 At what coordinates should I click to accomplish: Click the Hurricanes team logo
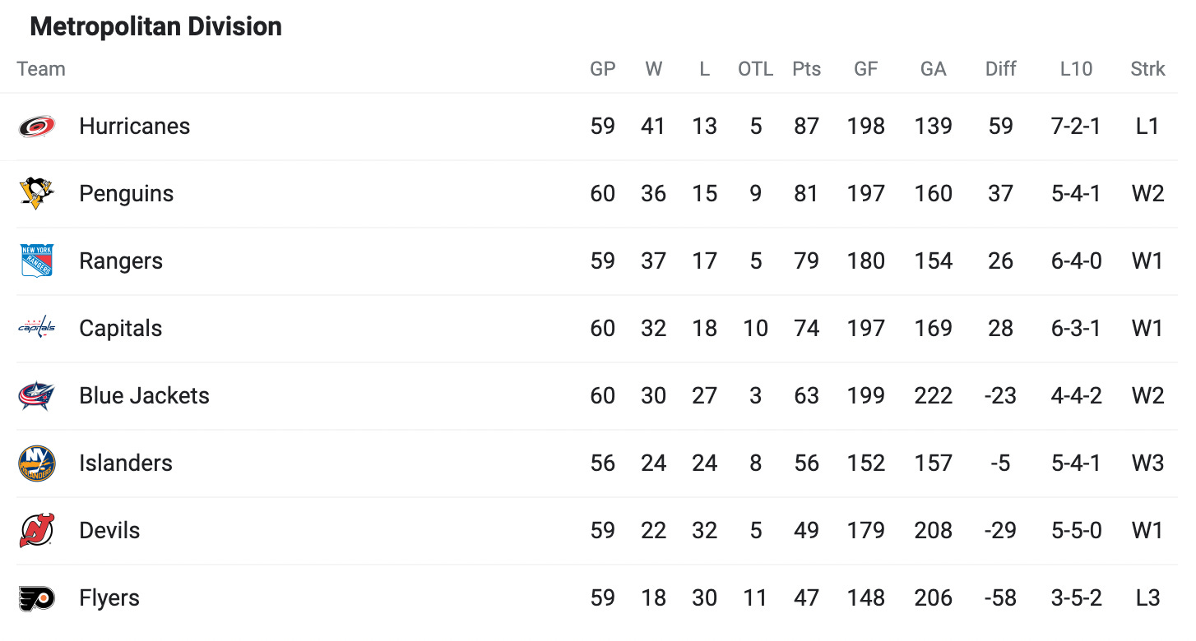pos(37,127)
